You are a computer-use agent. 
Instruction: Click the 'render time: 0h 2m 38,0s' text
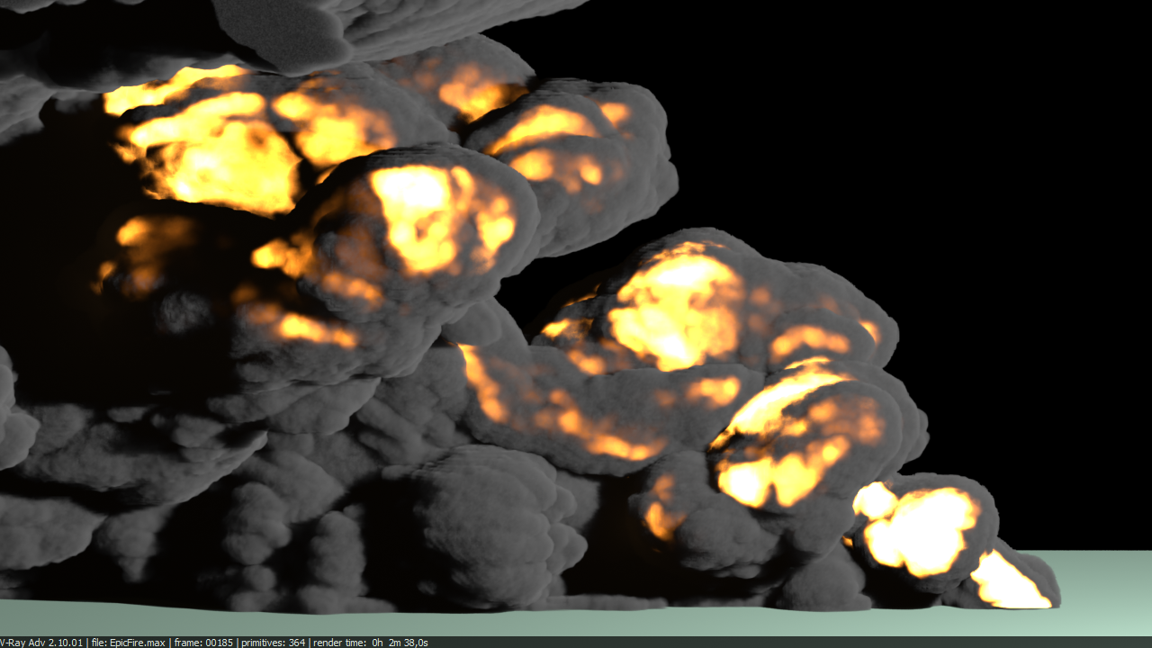point(371,643)
